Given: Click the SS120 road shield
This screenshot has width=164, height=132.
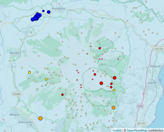Looking at the screenshot, I should [x=159, y=49].
